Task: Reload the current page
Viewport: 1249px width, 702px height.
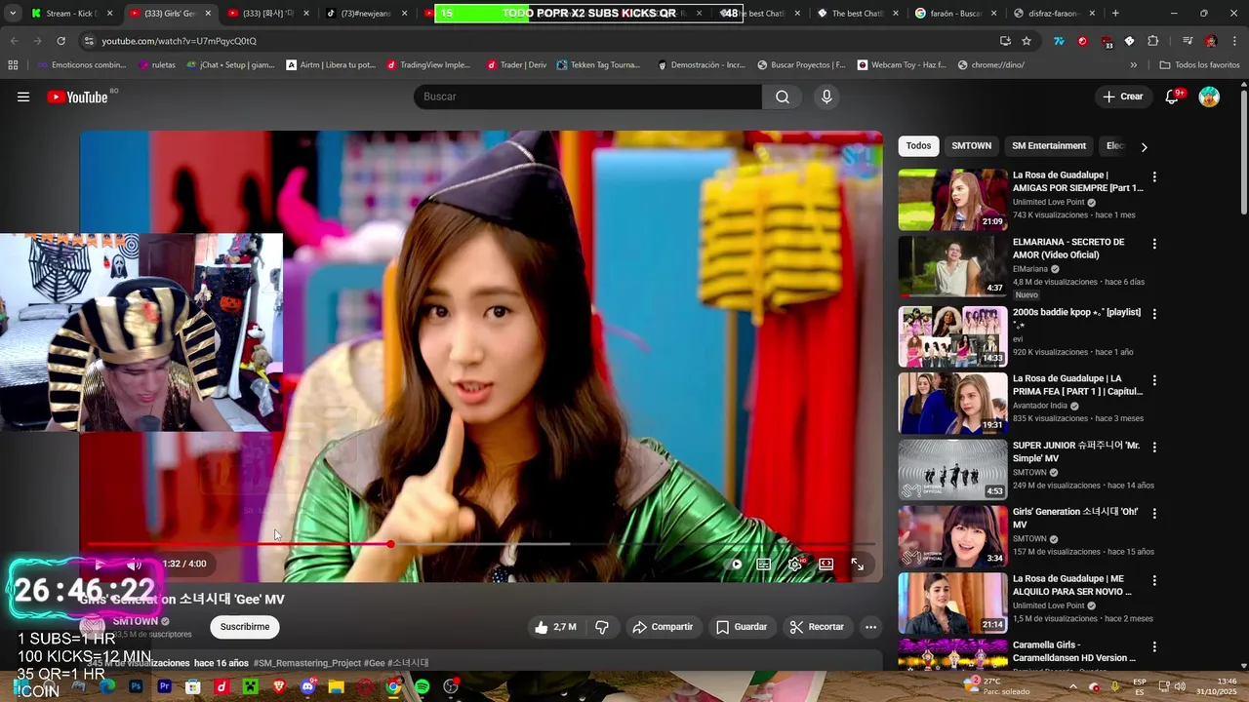Action: [x=60, y=41]
